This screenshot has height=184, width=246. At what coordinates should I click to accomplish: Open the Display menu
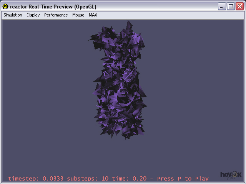point(33,15)
